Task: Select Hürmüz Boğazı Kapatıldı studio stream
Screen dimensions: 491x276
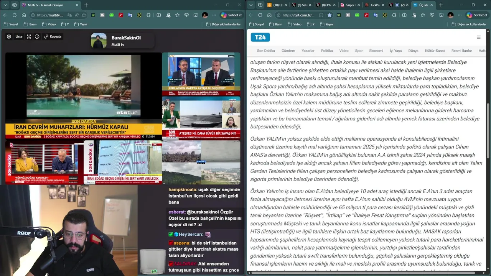Action: pyautogui.click(x=44, y=162)
